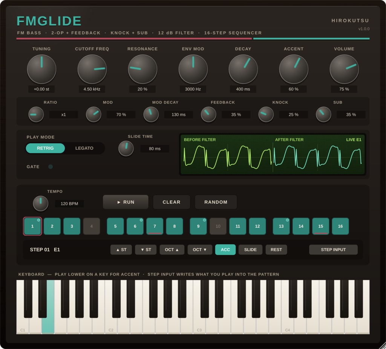
Task: Click the Mod amount knob
Action: coord(93,115)
